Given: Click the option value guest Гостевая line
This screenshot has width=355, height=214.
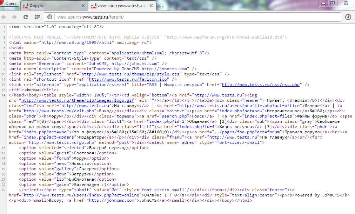Looking at the screenshot, I should pos(68,153).
